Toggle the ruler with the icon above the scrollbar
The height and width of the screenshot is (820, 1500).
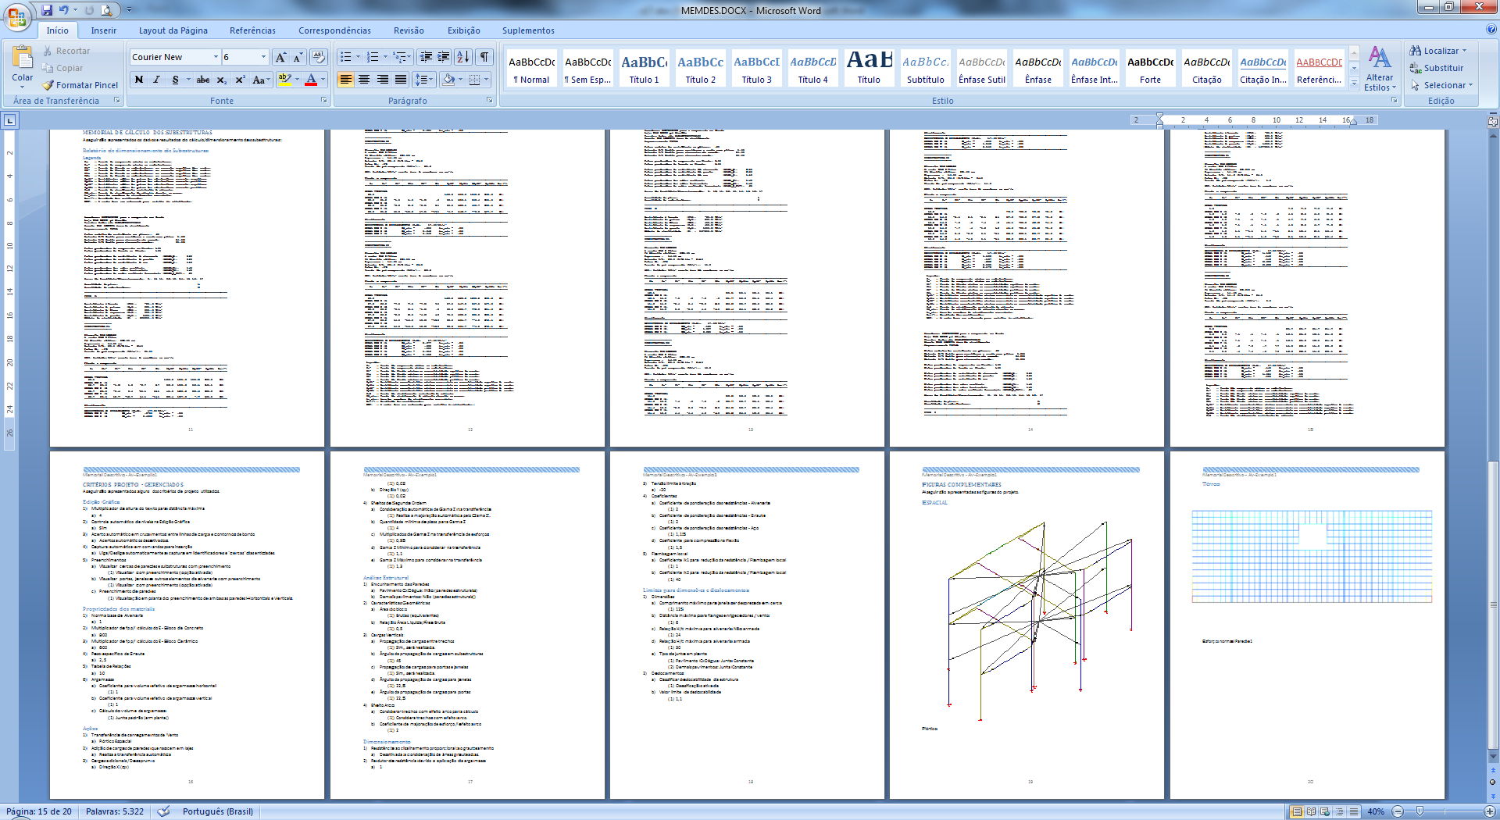pos(1493,121)
